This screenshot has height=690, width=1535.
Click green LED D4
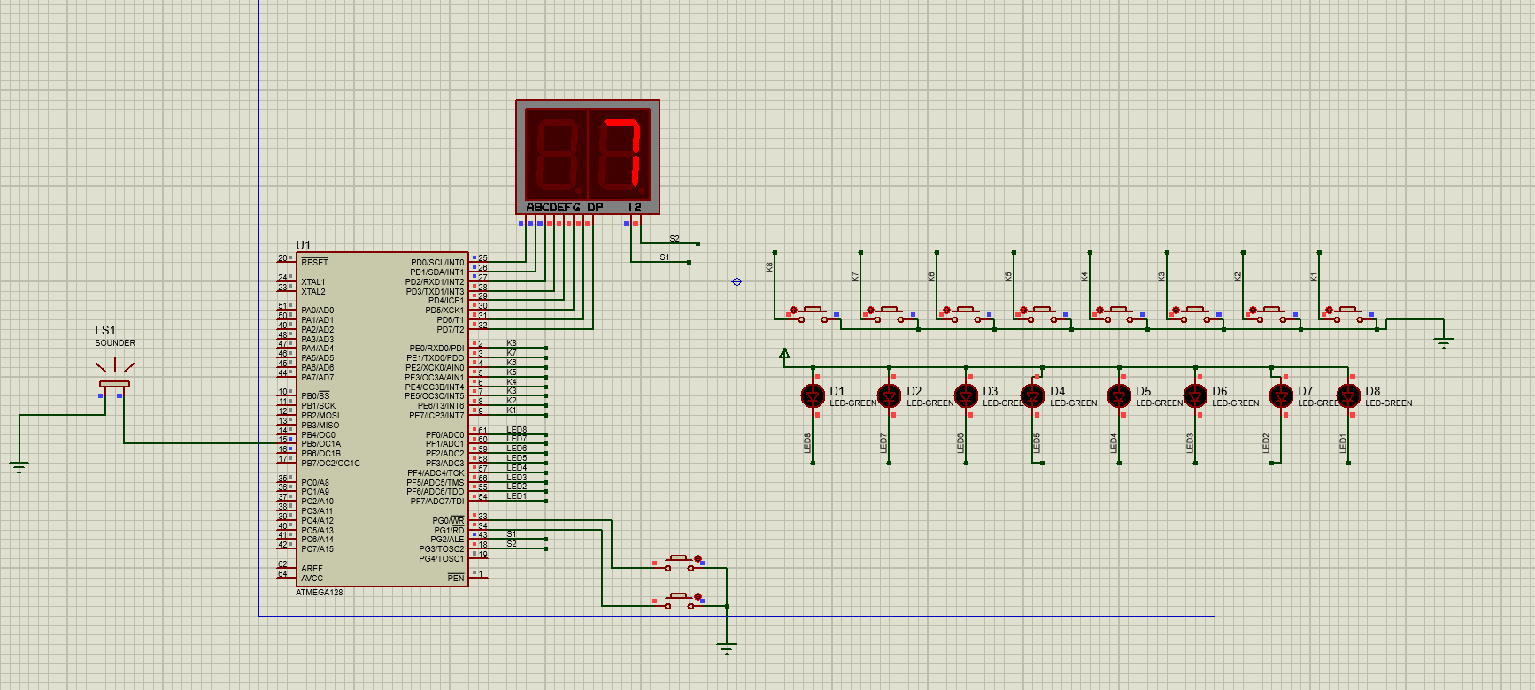click(1032, 395)
